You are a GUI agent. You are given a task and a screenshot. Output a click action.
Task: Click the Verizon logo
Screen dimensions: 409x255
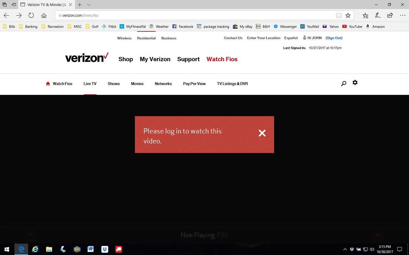click(87, 57)
